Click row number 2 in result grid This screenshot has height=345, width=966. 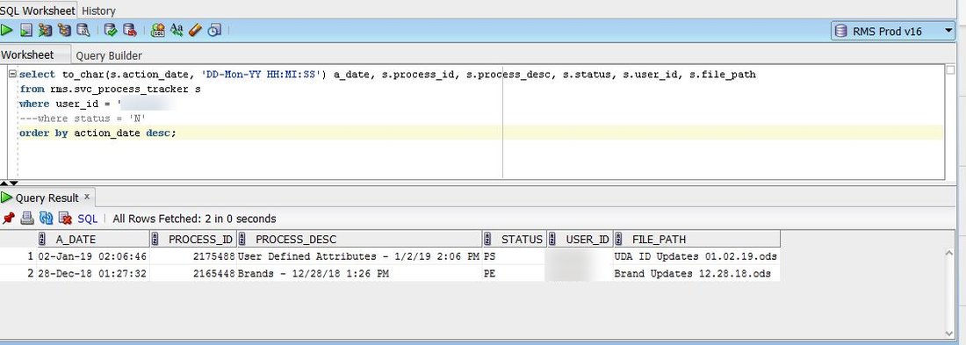[31, 274]
